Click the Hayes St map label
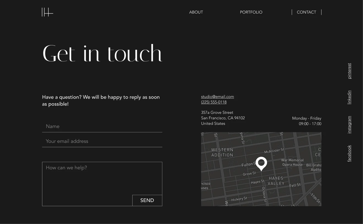 (258, 182)
